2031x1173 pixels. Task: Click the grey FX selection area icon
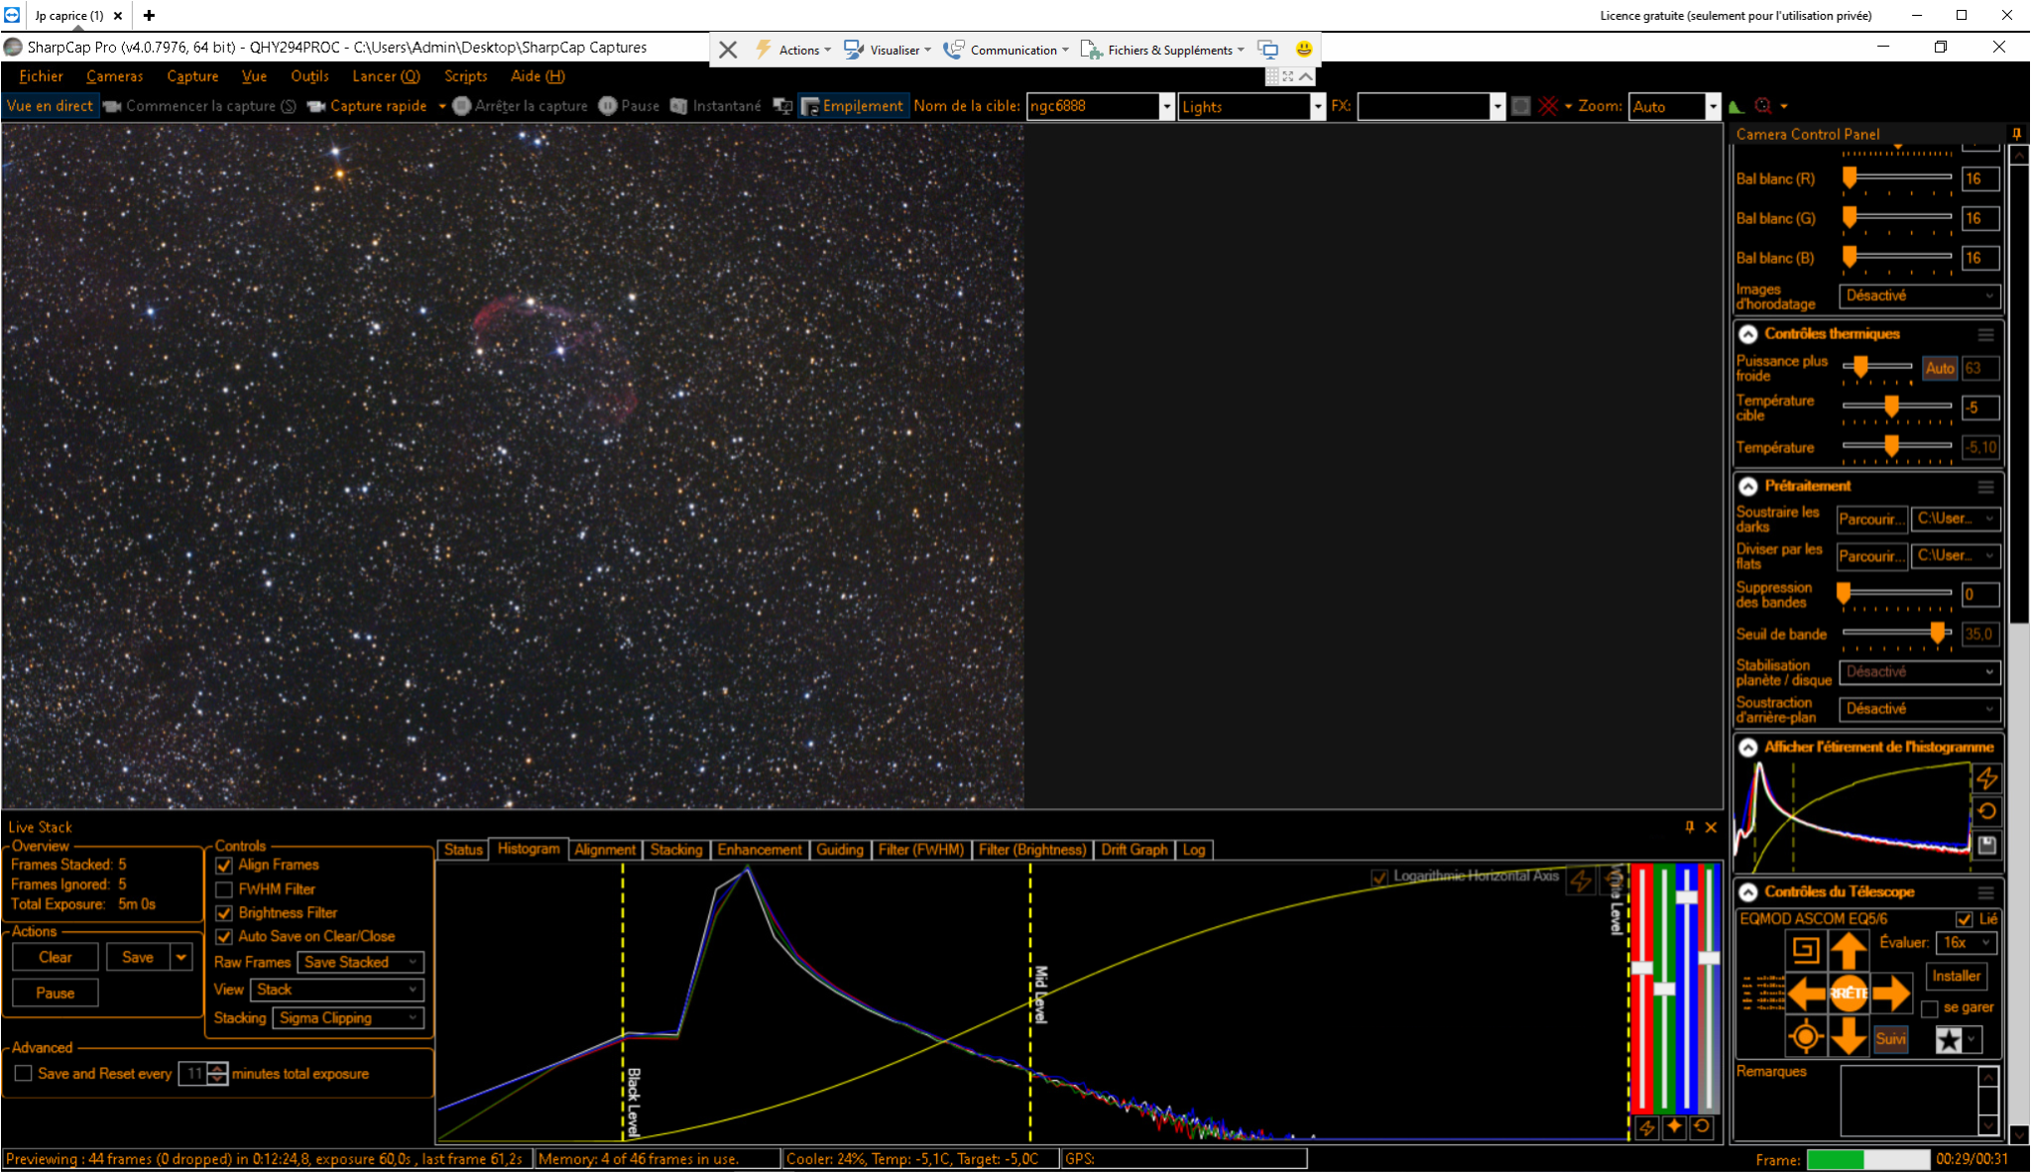point(1520,106)
